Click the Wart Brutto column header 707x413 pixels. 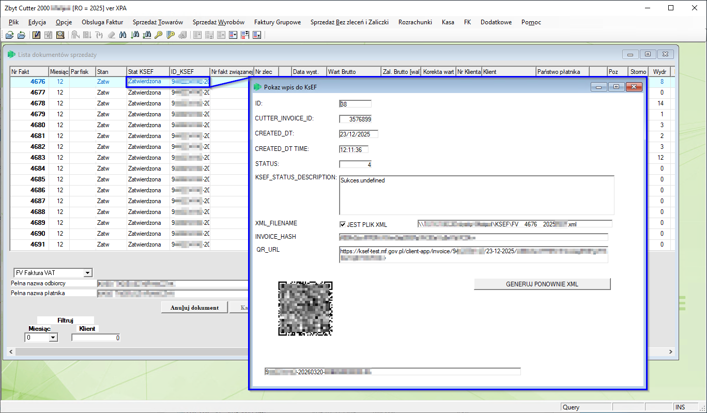click(x=354, y=72)
